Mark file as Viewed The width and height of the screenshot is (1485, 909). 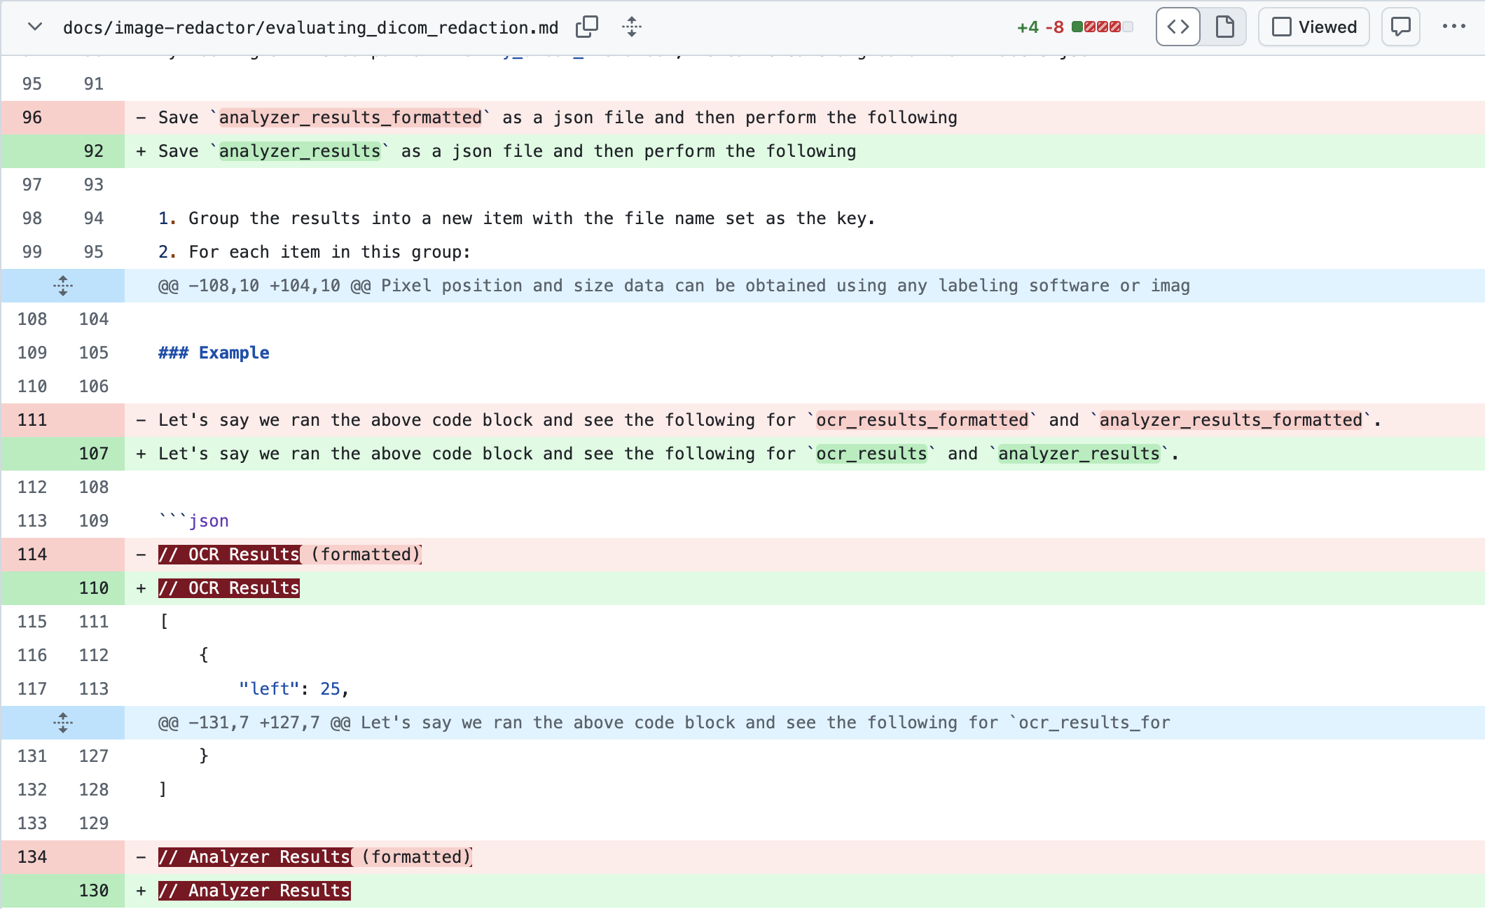(1314, 27)
